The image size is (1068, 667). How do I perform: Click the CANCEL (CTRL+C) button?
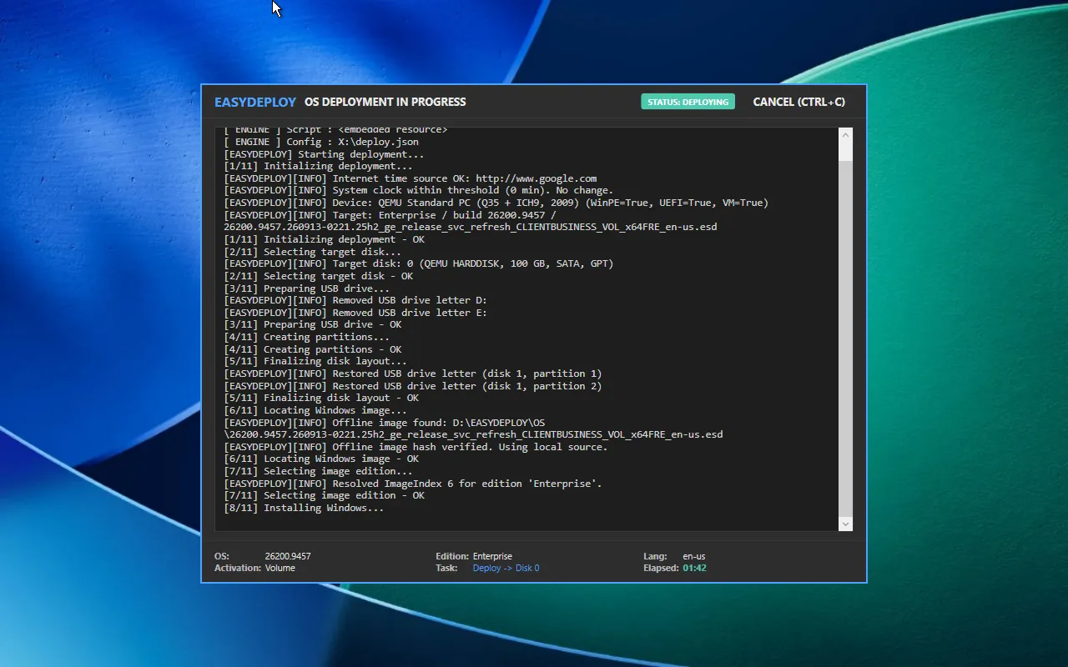798,102
